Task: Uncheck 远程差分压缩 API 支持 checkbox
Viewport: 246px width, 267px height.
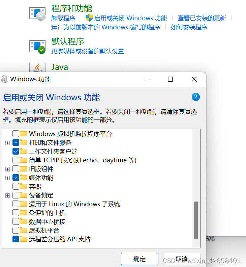Action: point(16,239)
